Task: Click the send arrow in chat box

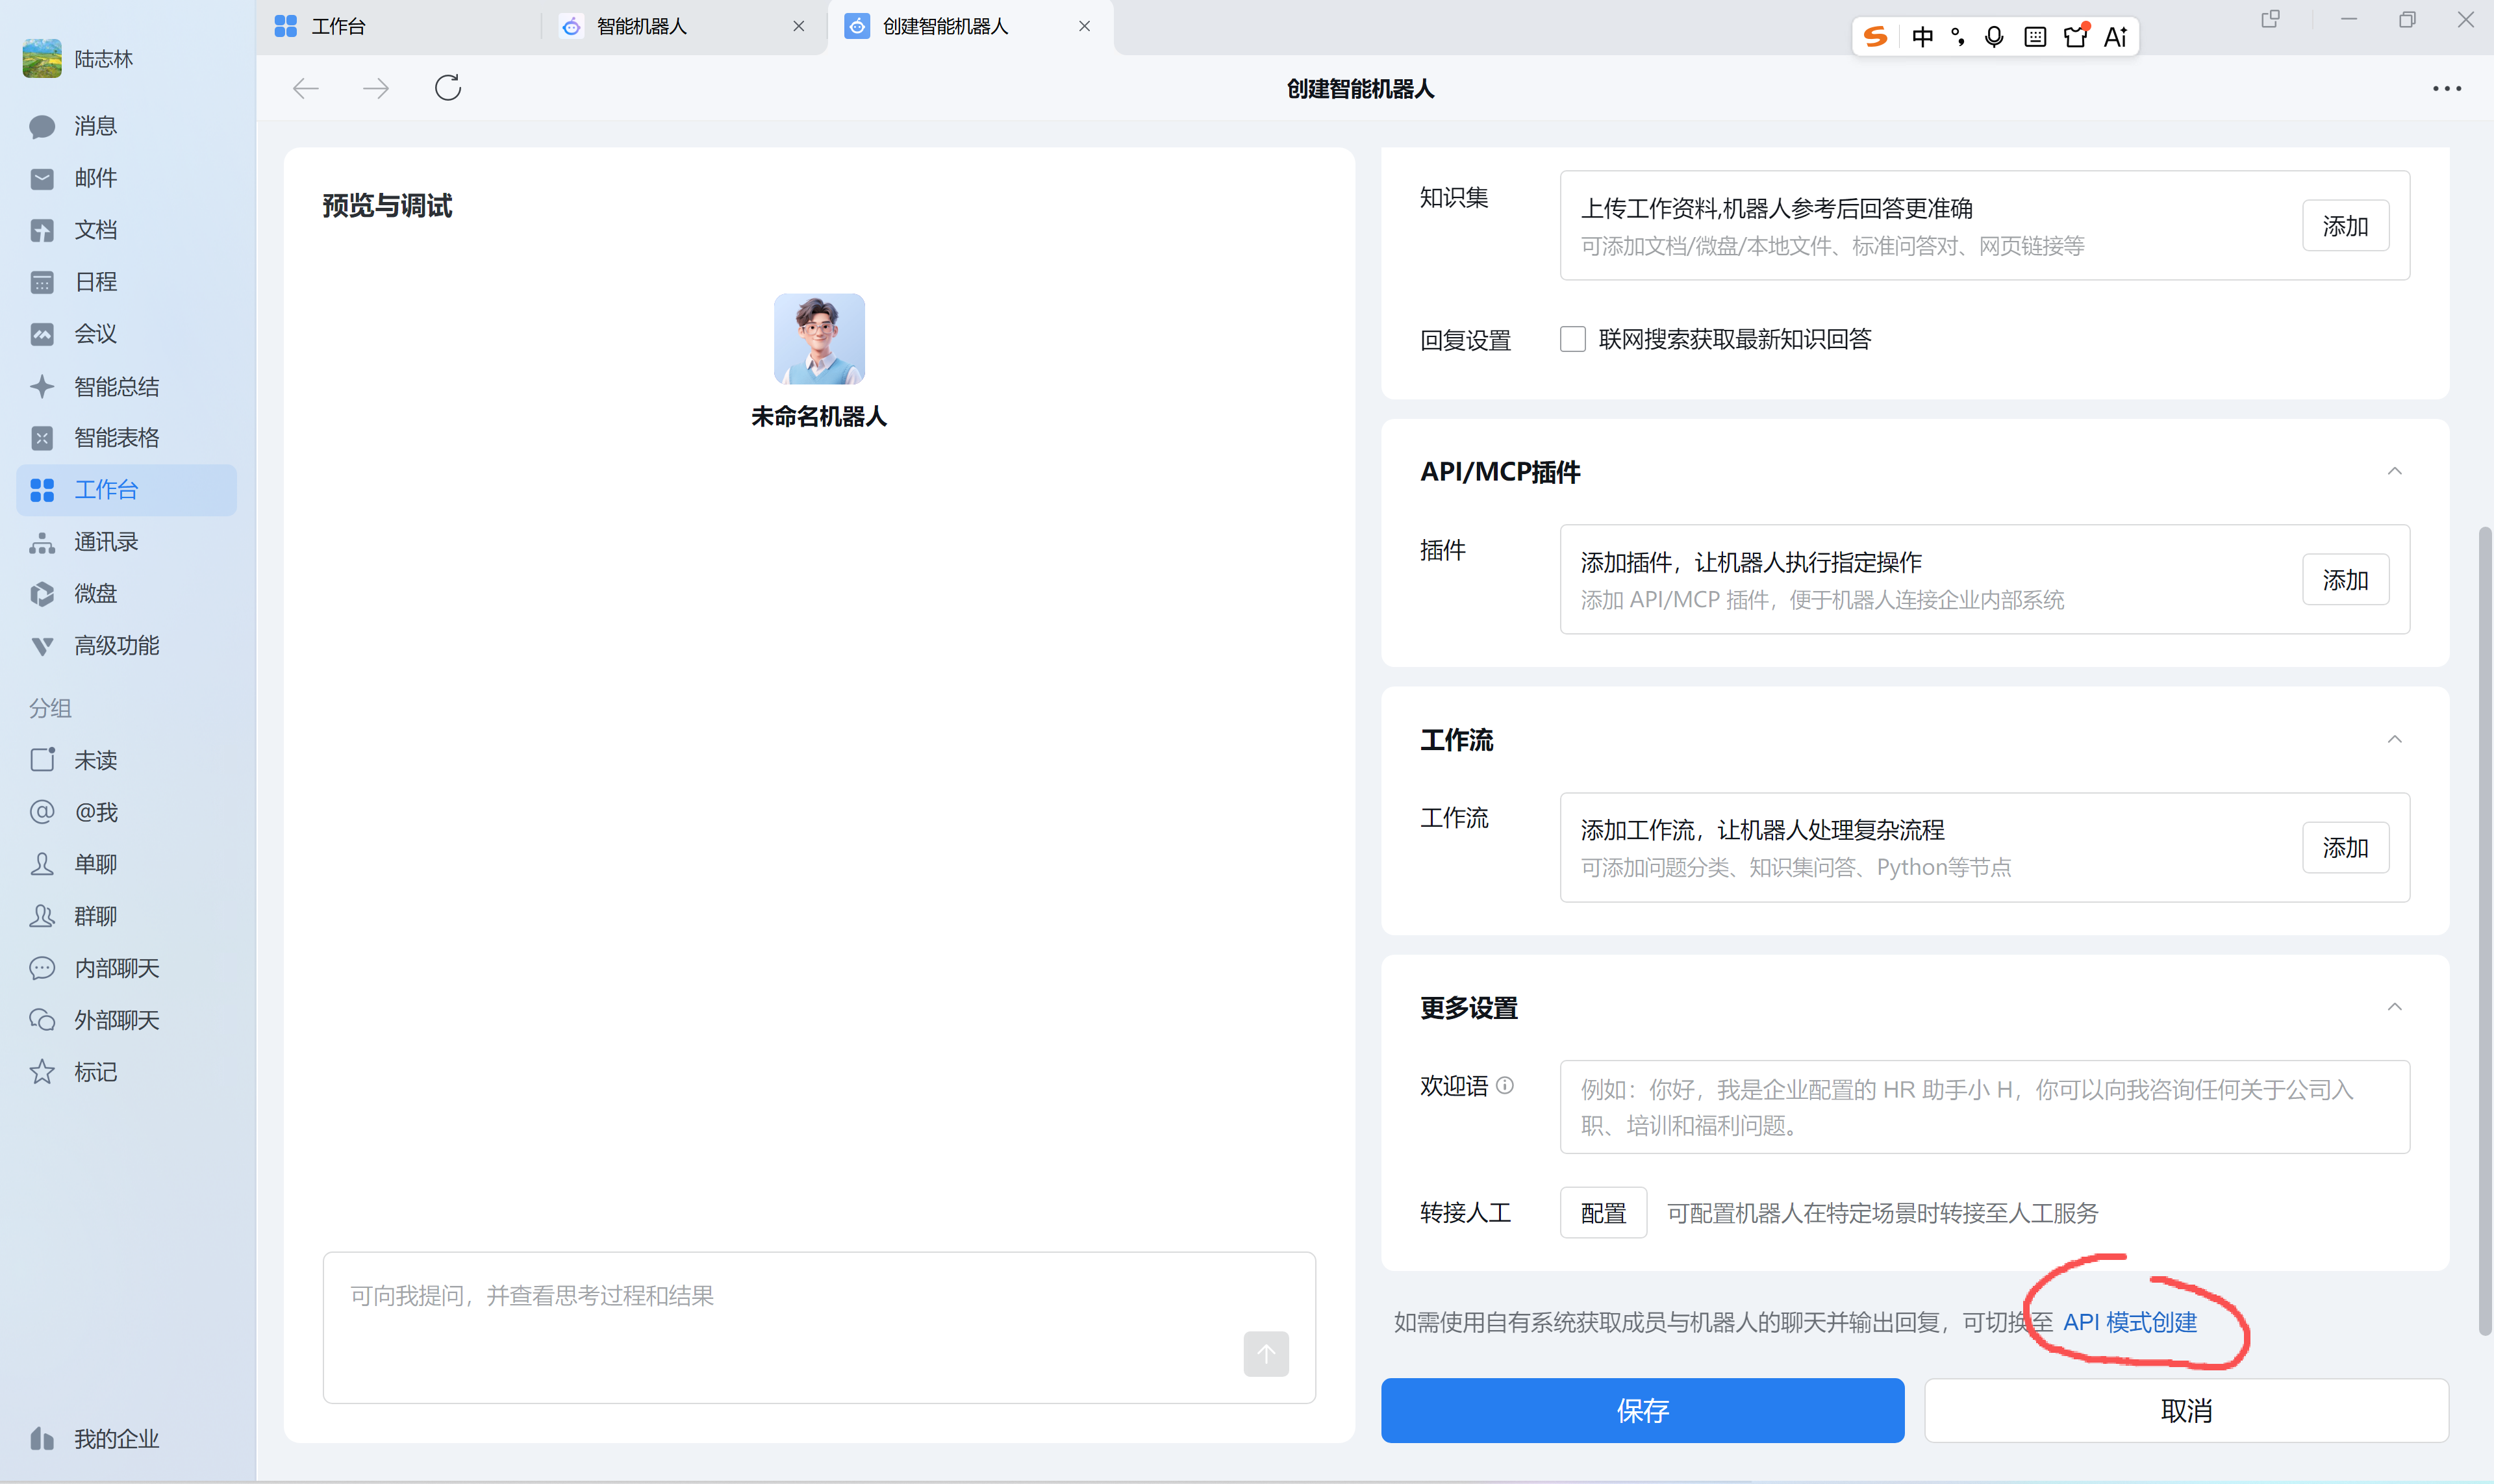Action: 1266,1354
